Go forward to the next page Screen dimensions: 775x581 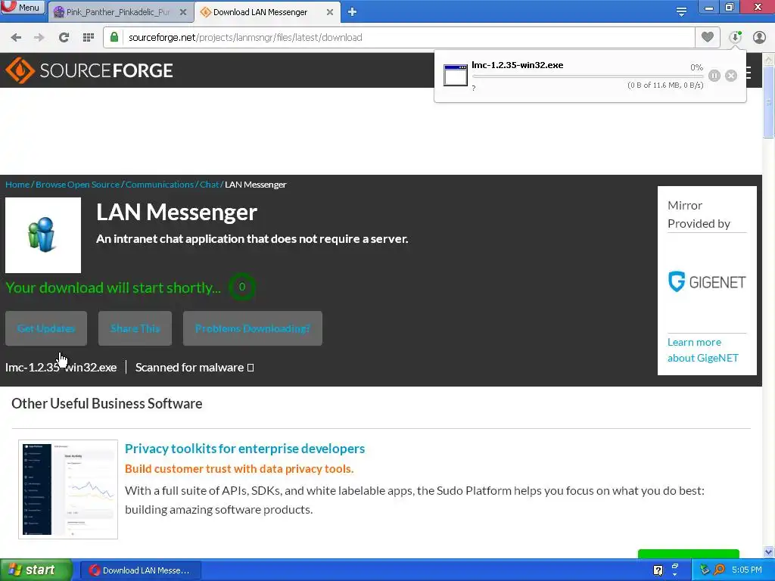point(39,38)
